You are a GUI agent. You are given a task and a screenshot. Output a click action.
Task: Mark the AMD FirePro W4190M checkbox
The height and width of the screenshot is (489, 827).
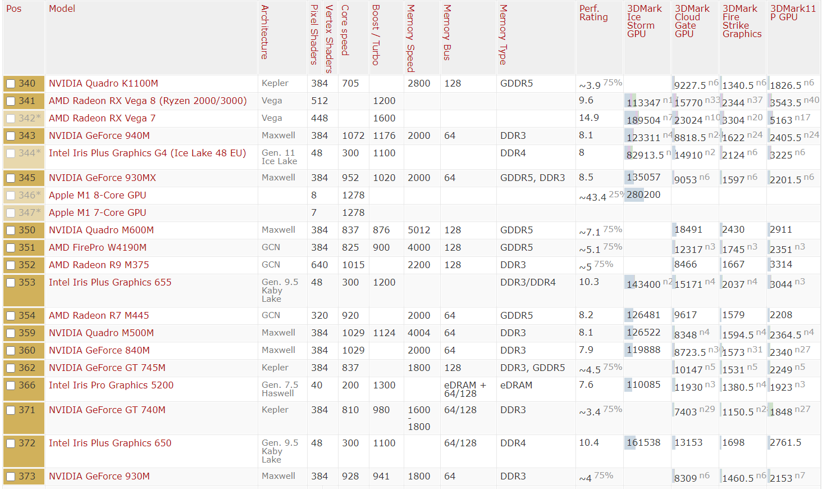[11, 248]
